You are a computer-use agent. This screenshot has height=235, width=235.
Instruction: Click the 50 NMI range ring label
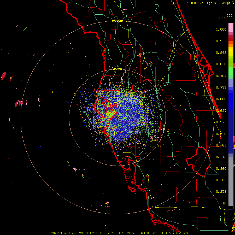117,69
